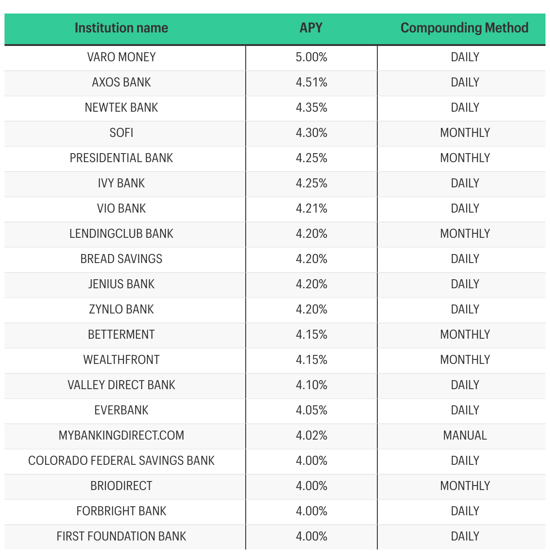The width and height of the screenshot is (550, 554).
Task: Click the FIRST FOUNDATION BANK row
Action: [x=275, y=536]
